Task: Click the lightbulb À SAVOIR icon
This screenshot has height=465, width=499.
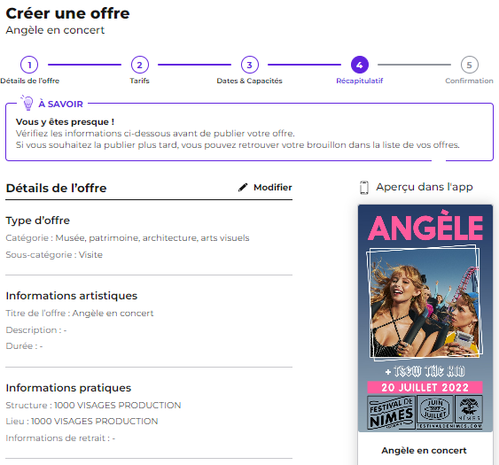Action: 27,103
